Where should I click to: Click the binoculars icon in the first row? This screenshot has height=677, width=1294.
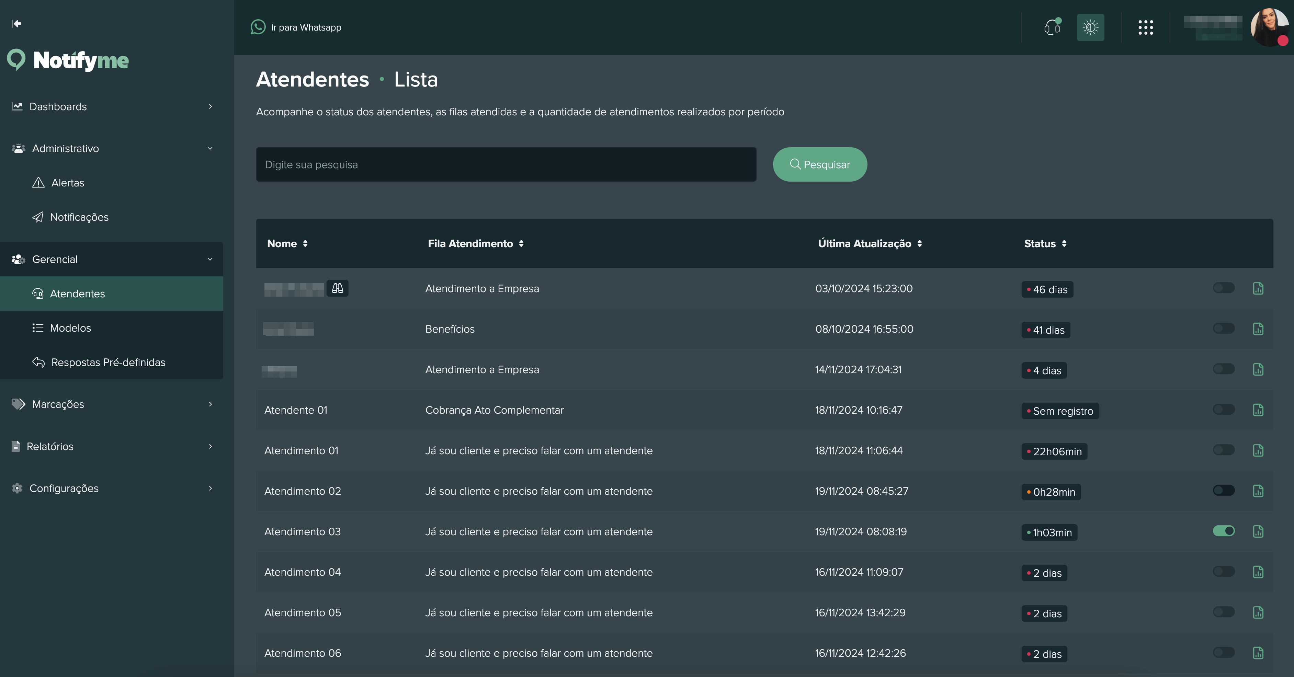[338, 288]
